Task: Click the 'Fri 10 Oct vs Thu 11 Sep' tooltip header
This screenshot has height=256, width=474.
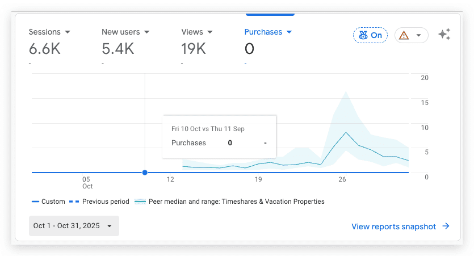Action: [x=208, y=129]
